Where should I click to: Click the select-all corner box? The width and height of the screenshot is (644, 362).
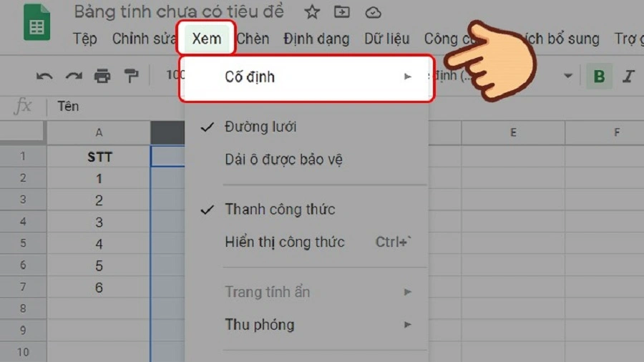pos(23,132)
